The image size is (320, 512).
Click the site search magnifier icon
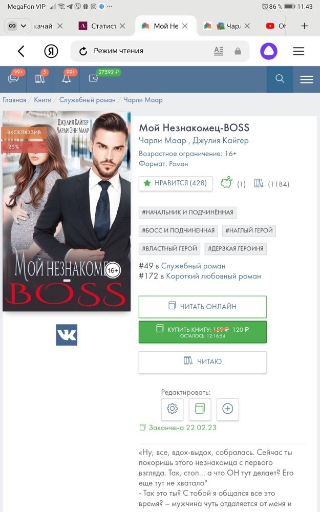coord(280,79)
